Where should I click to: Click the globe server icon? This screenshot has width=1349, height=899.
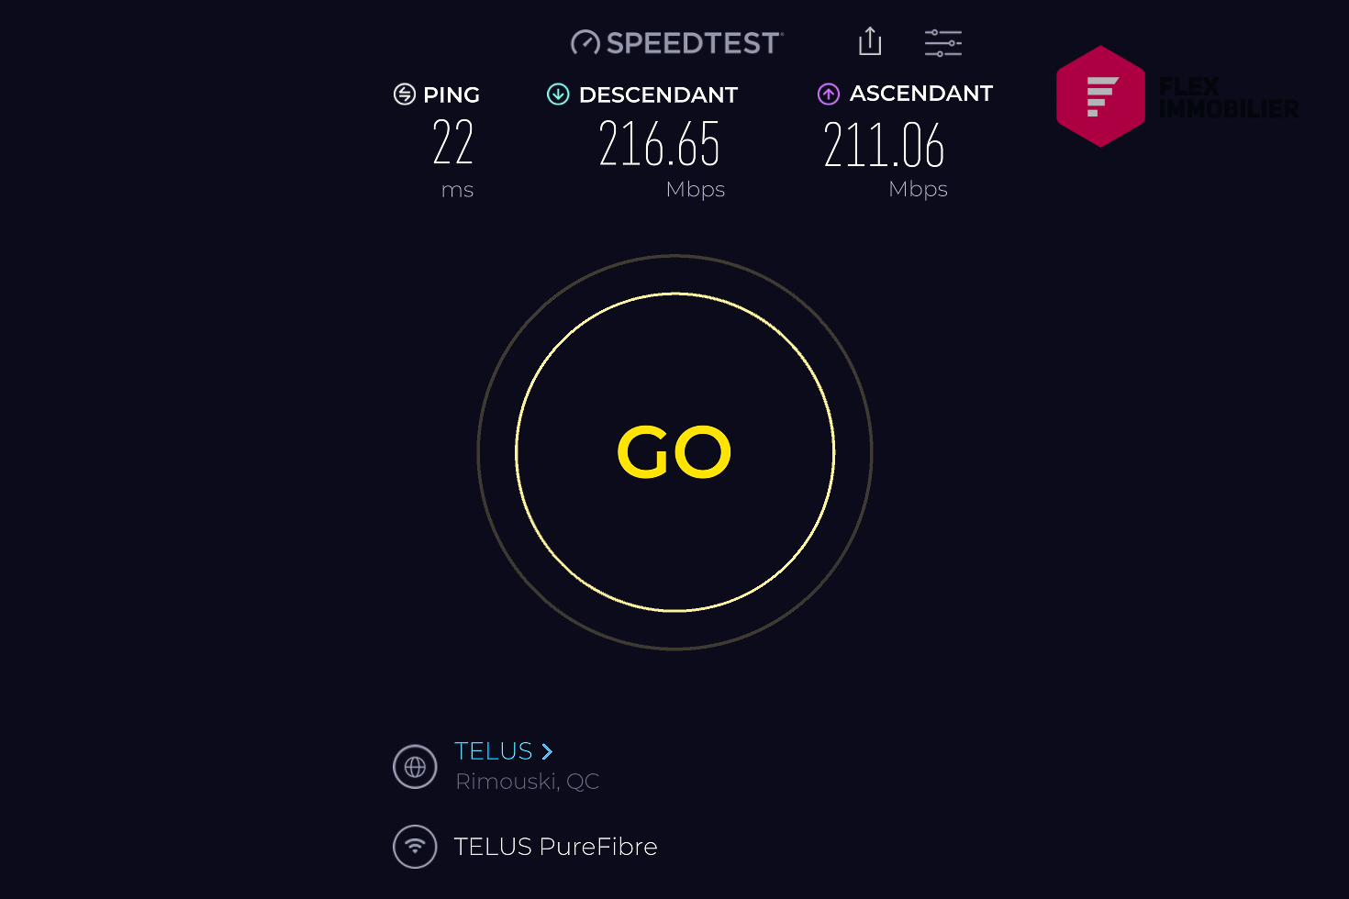(415, 767)
